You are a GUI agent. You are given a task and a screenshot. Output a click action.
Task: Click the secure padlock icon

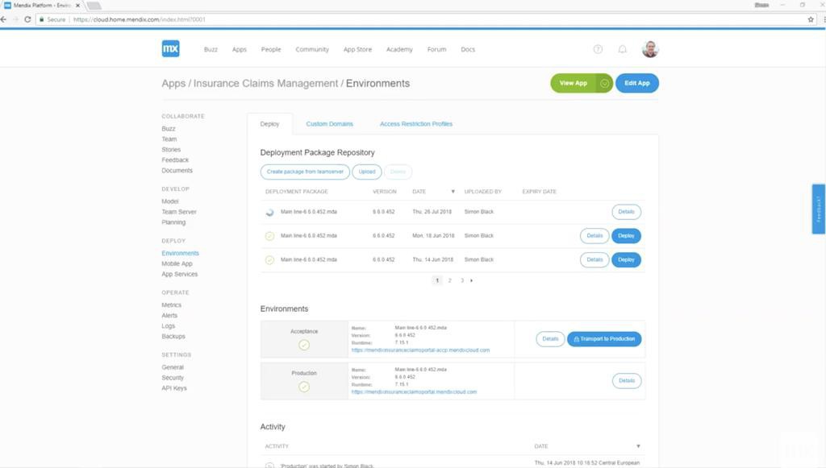42,19
